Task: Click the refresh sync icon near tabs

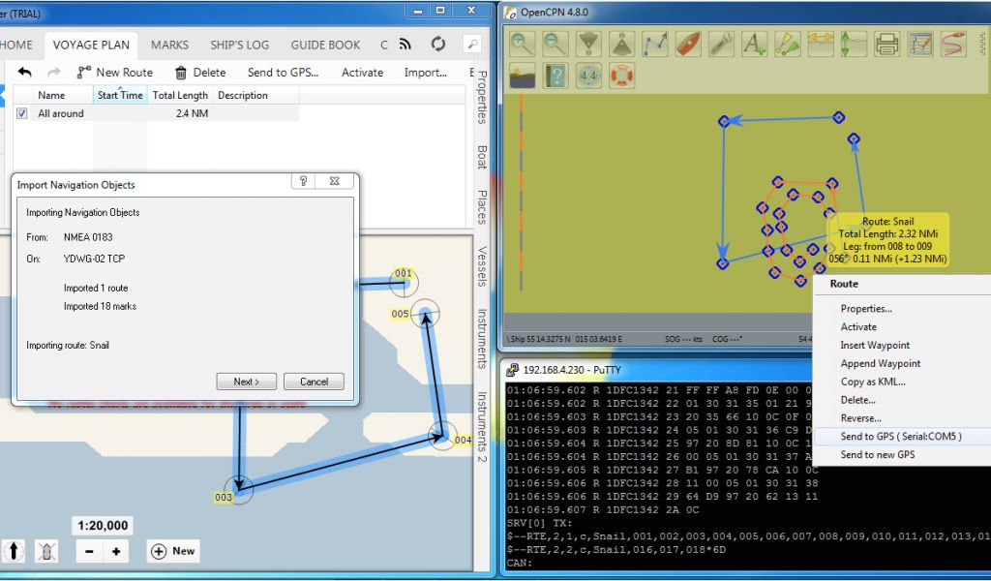Action: tap(438, 45)
